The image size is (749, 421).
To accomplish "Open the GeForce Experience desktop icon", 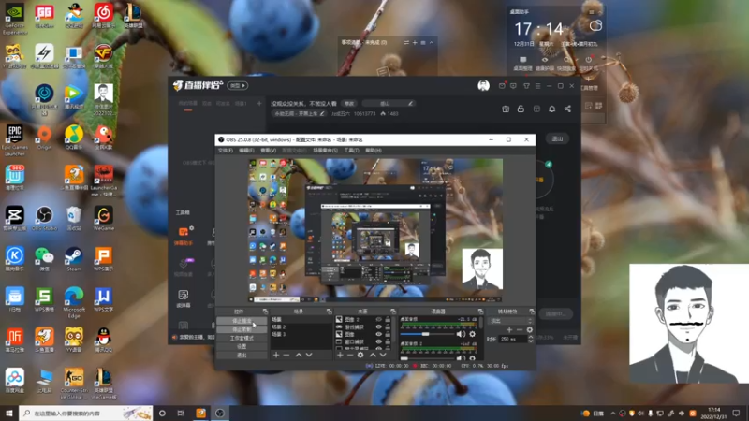I will click(15, 19).
